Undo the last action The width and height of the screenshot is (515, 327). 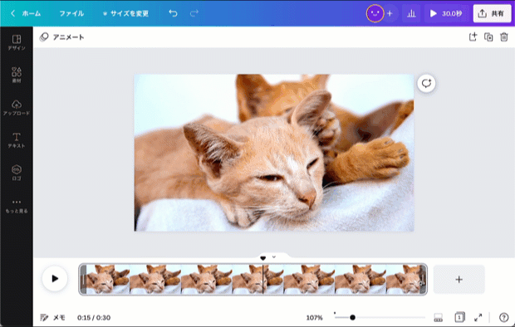(173, 13)
